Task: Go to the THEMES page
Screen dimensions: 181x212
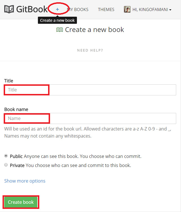Action: tap(106, 10)
